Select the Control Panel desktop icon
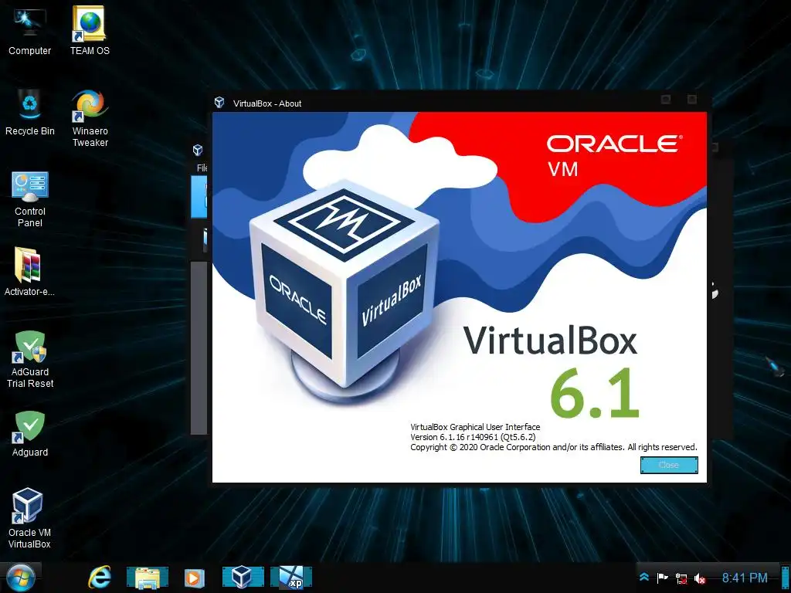This screenshot has height=593, width=791. pyautogui.click(x=30, y=198)
